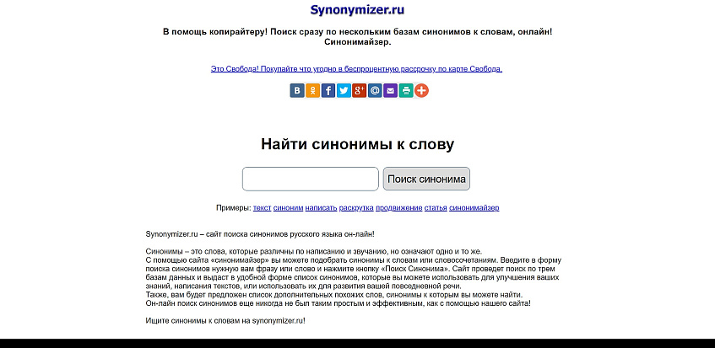Share via Odnoklassniki icon
Viewport: 715px width, 348px height.
click(313, 90)
